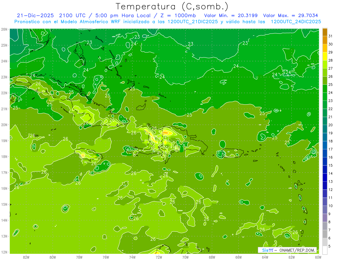Click the "66W" longitude axis label
Viewport: 338px width, 261px height.
click(x=239, y=257)
